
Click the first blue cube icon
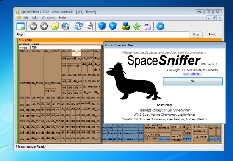click(x=102, y=26)
